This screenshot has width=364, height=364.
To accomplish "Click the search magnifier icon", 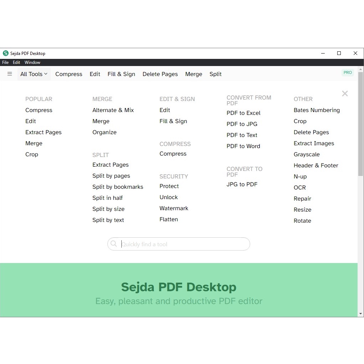I will tap(113, 244).
